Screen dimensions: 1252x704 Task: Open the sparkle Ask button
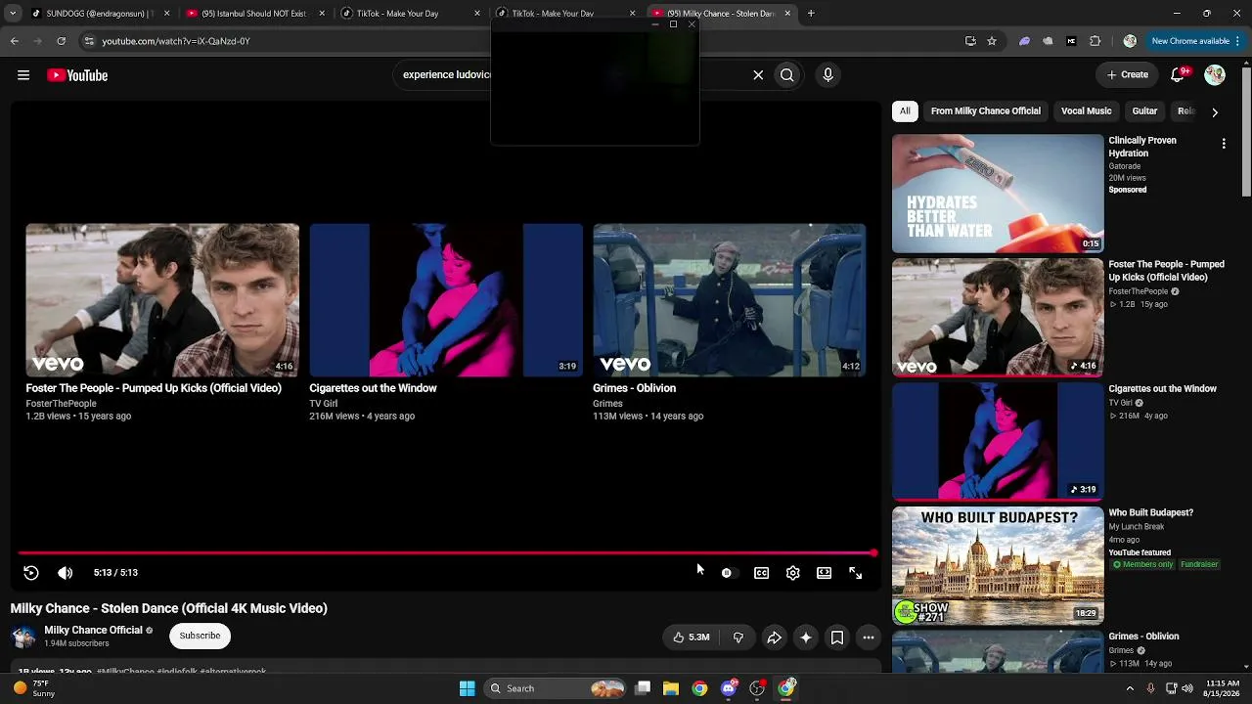click(x=806, y=638)
